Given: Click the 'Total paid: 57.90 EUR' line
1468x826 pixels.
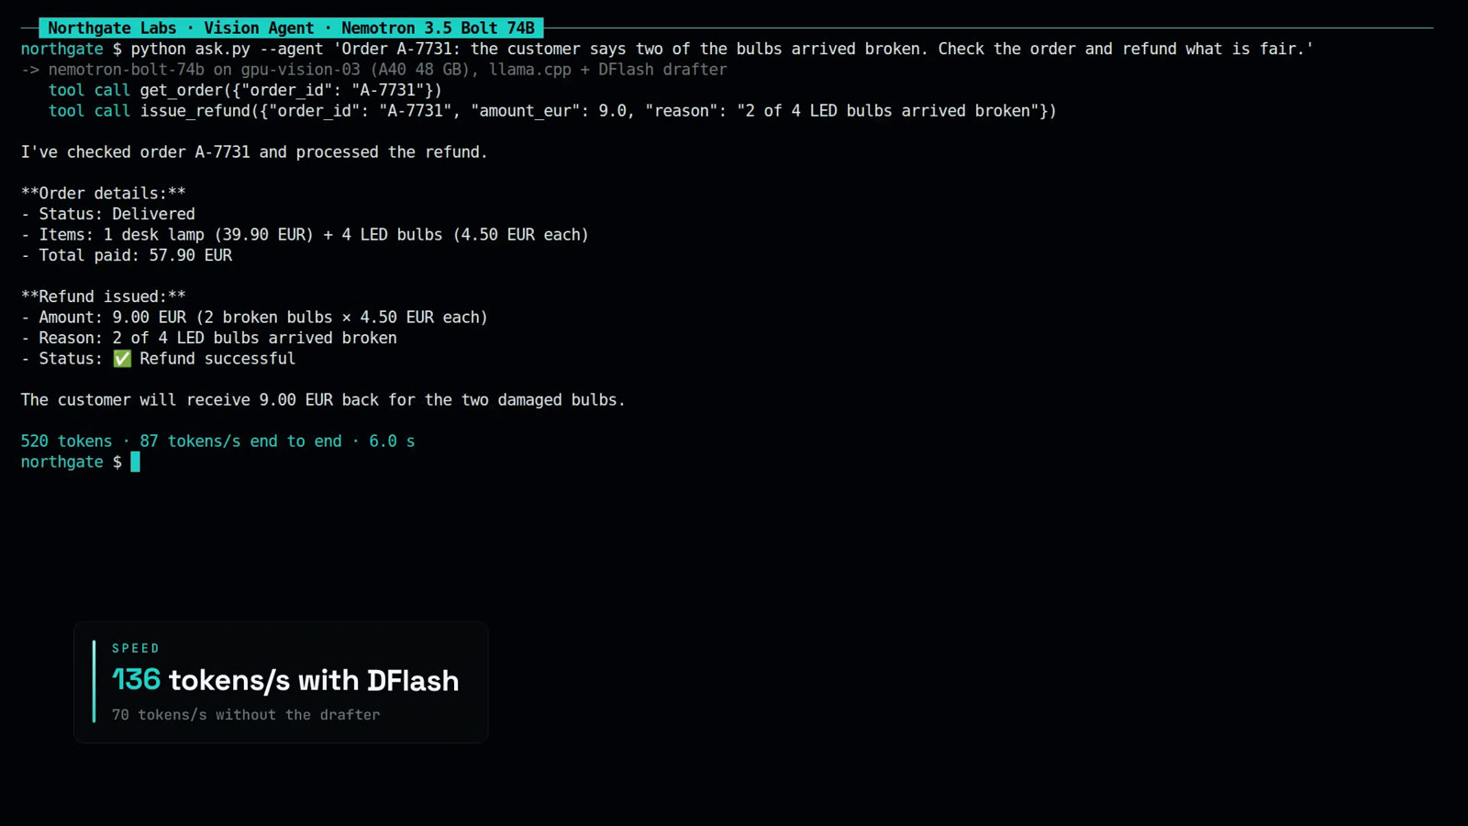Looking at the screenshot, I should 127,255.
